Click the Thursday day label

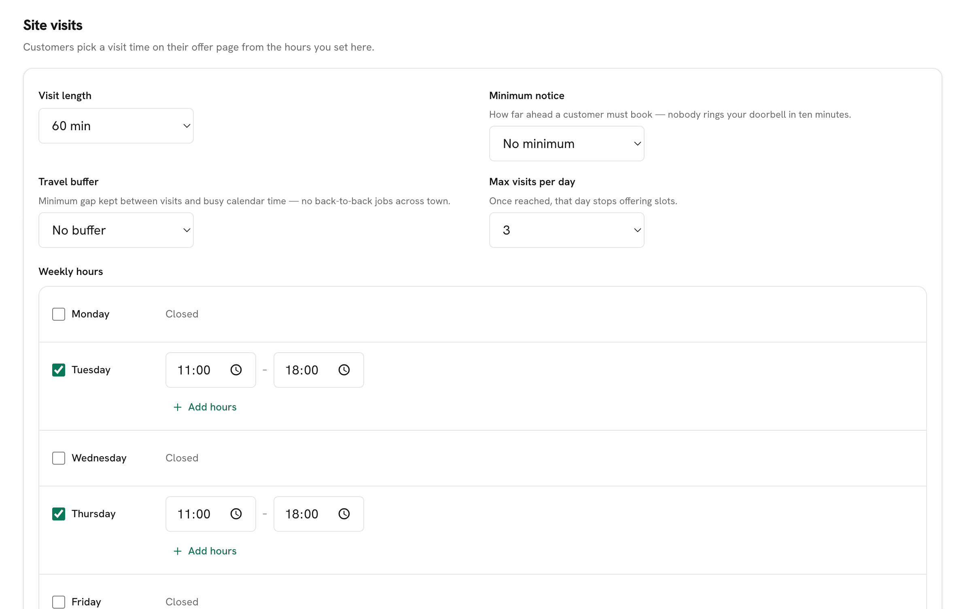93,514
